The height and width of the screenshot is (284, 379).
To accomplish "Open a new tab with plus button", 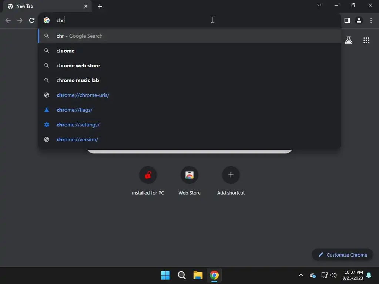I will pos(100,6).
